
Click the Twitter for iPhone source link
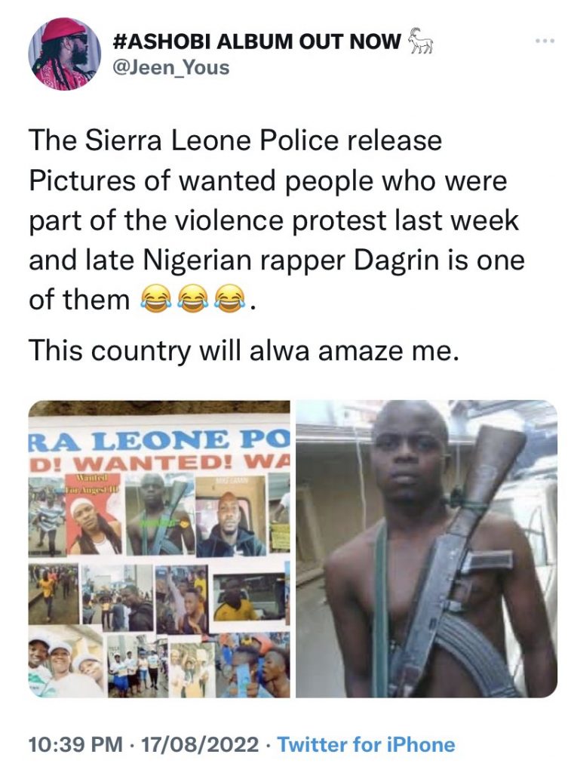click(x=367, y=744)
